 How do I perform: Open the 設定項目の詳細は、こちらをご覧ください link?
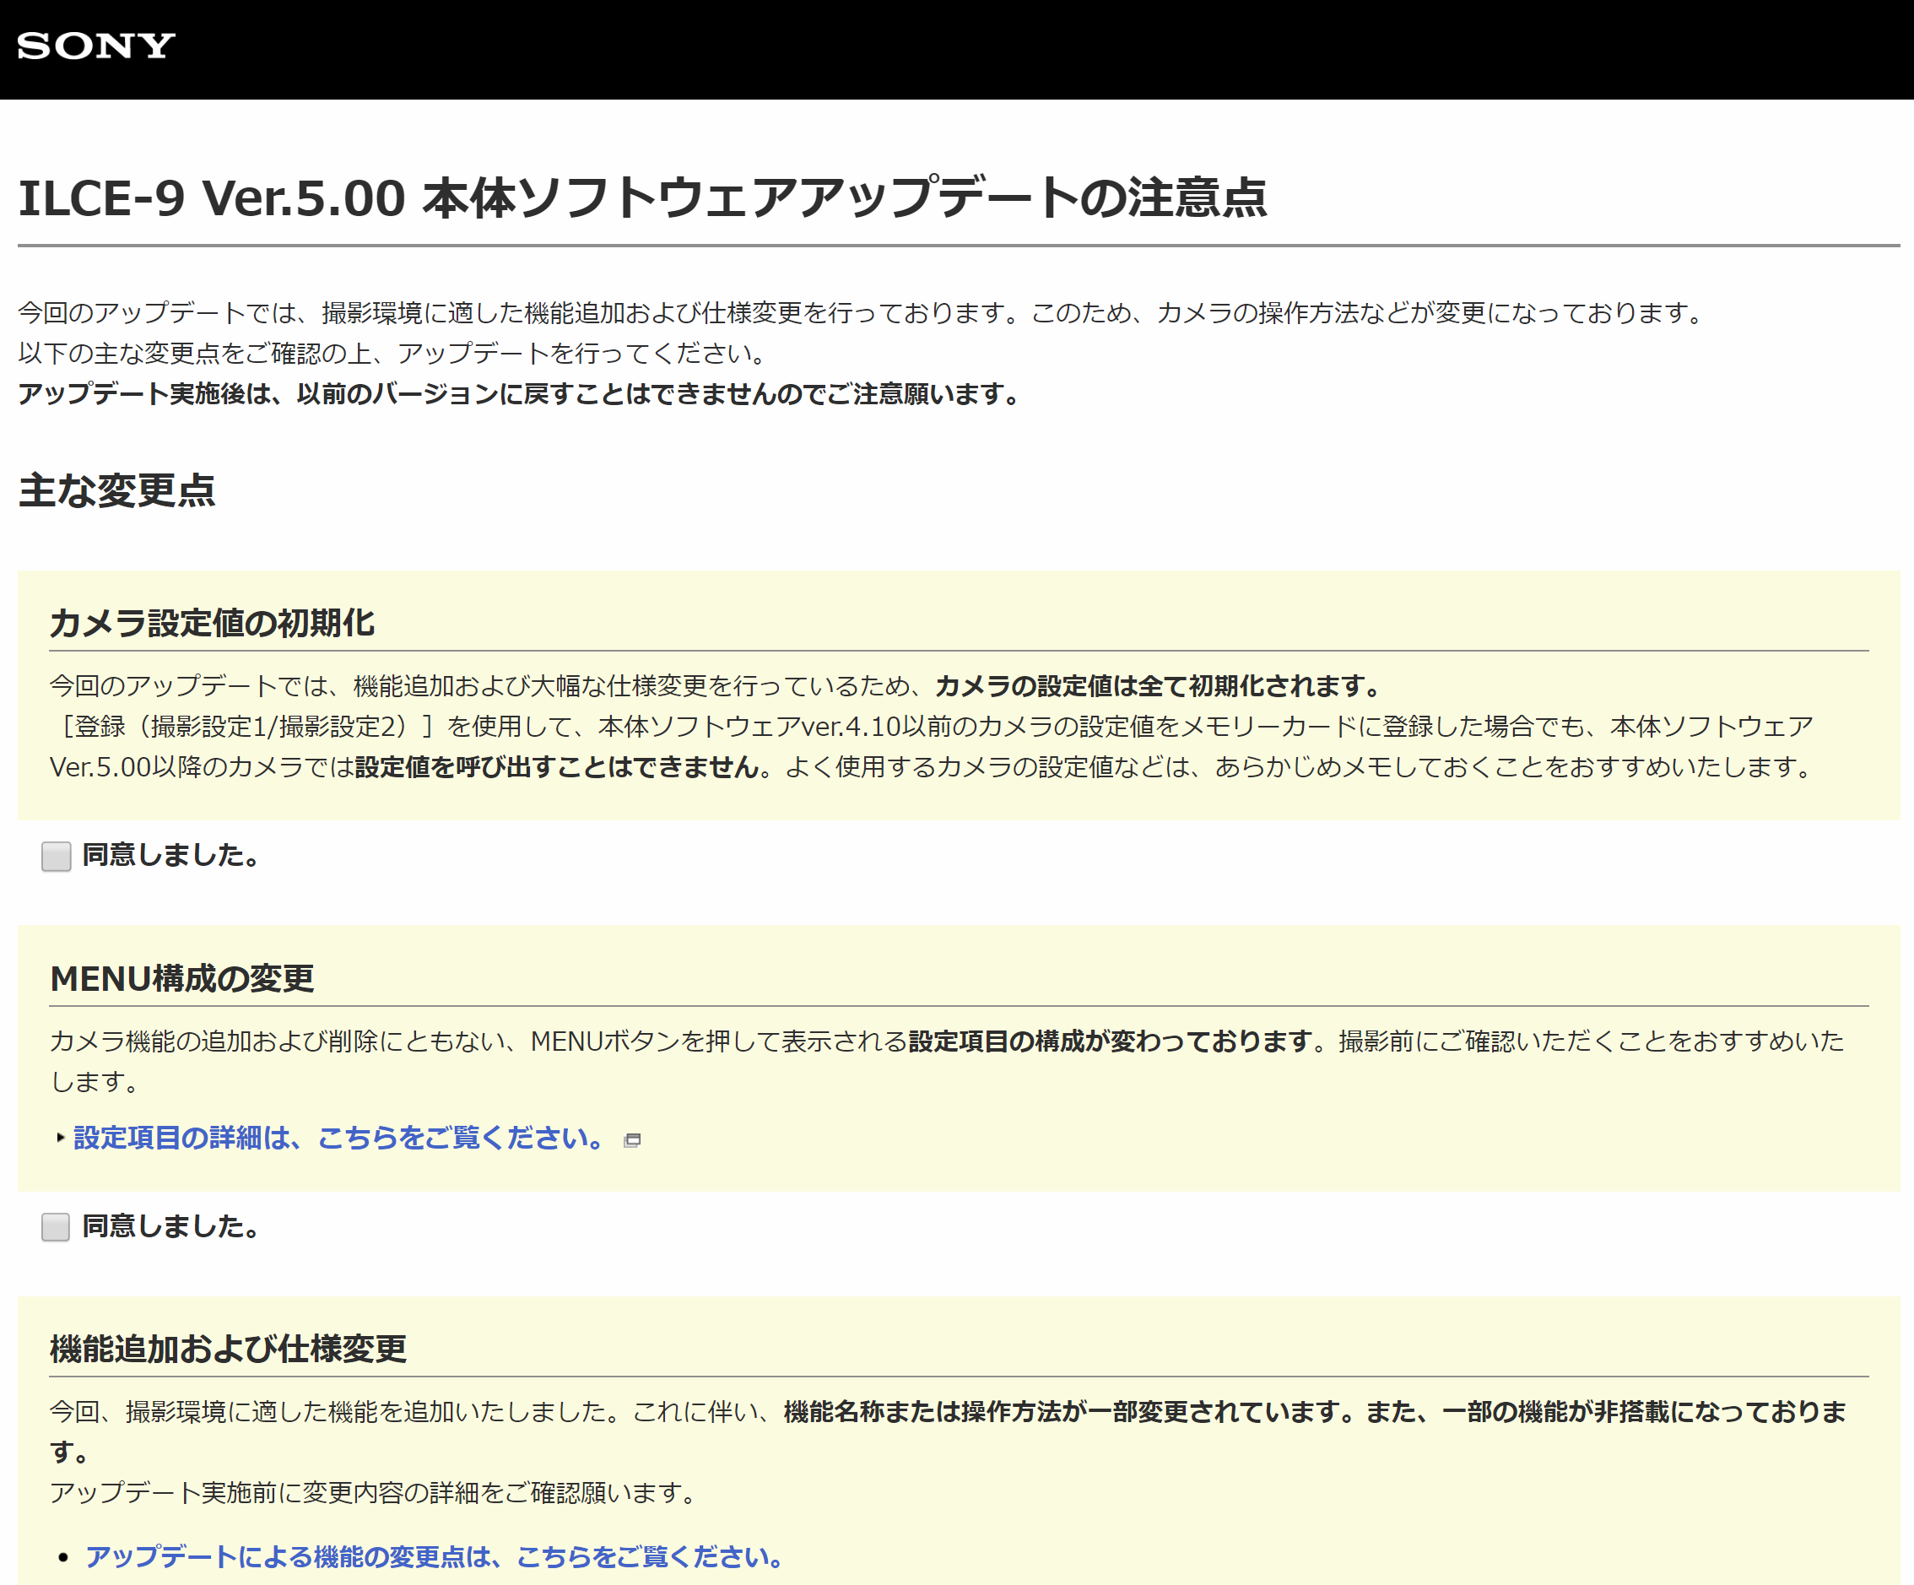pos(338,1138)
